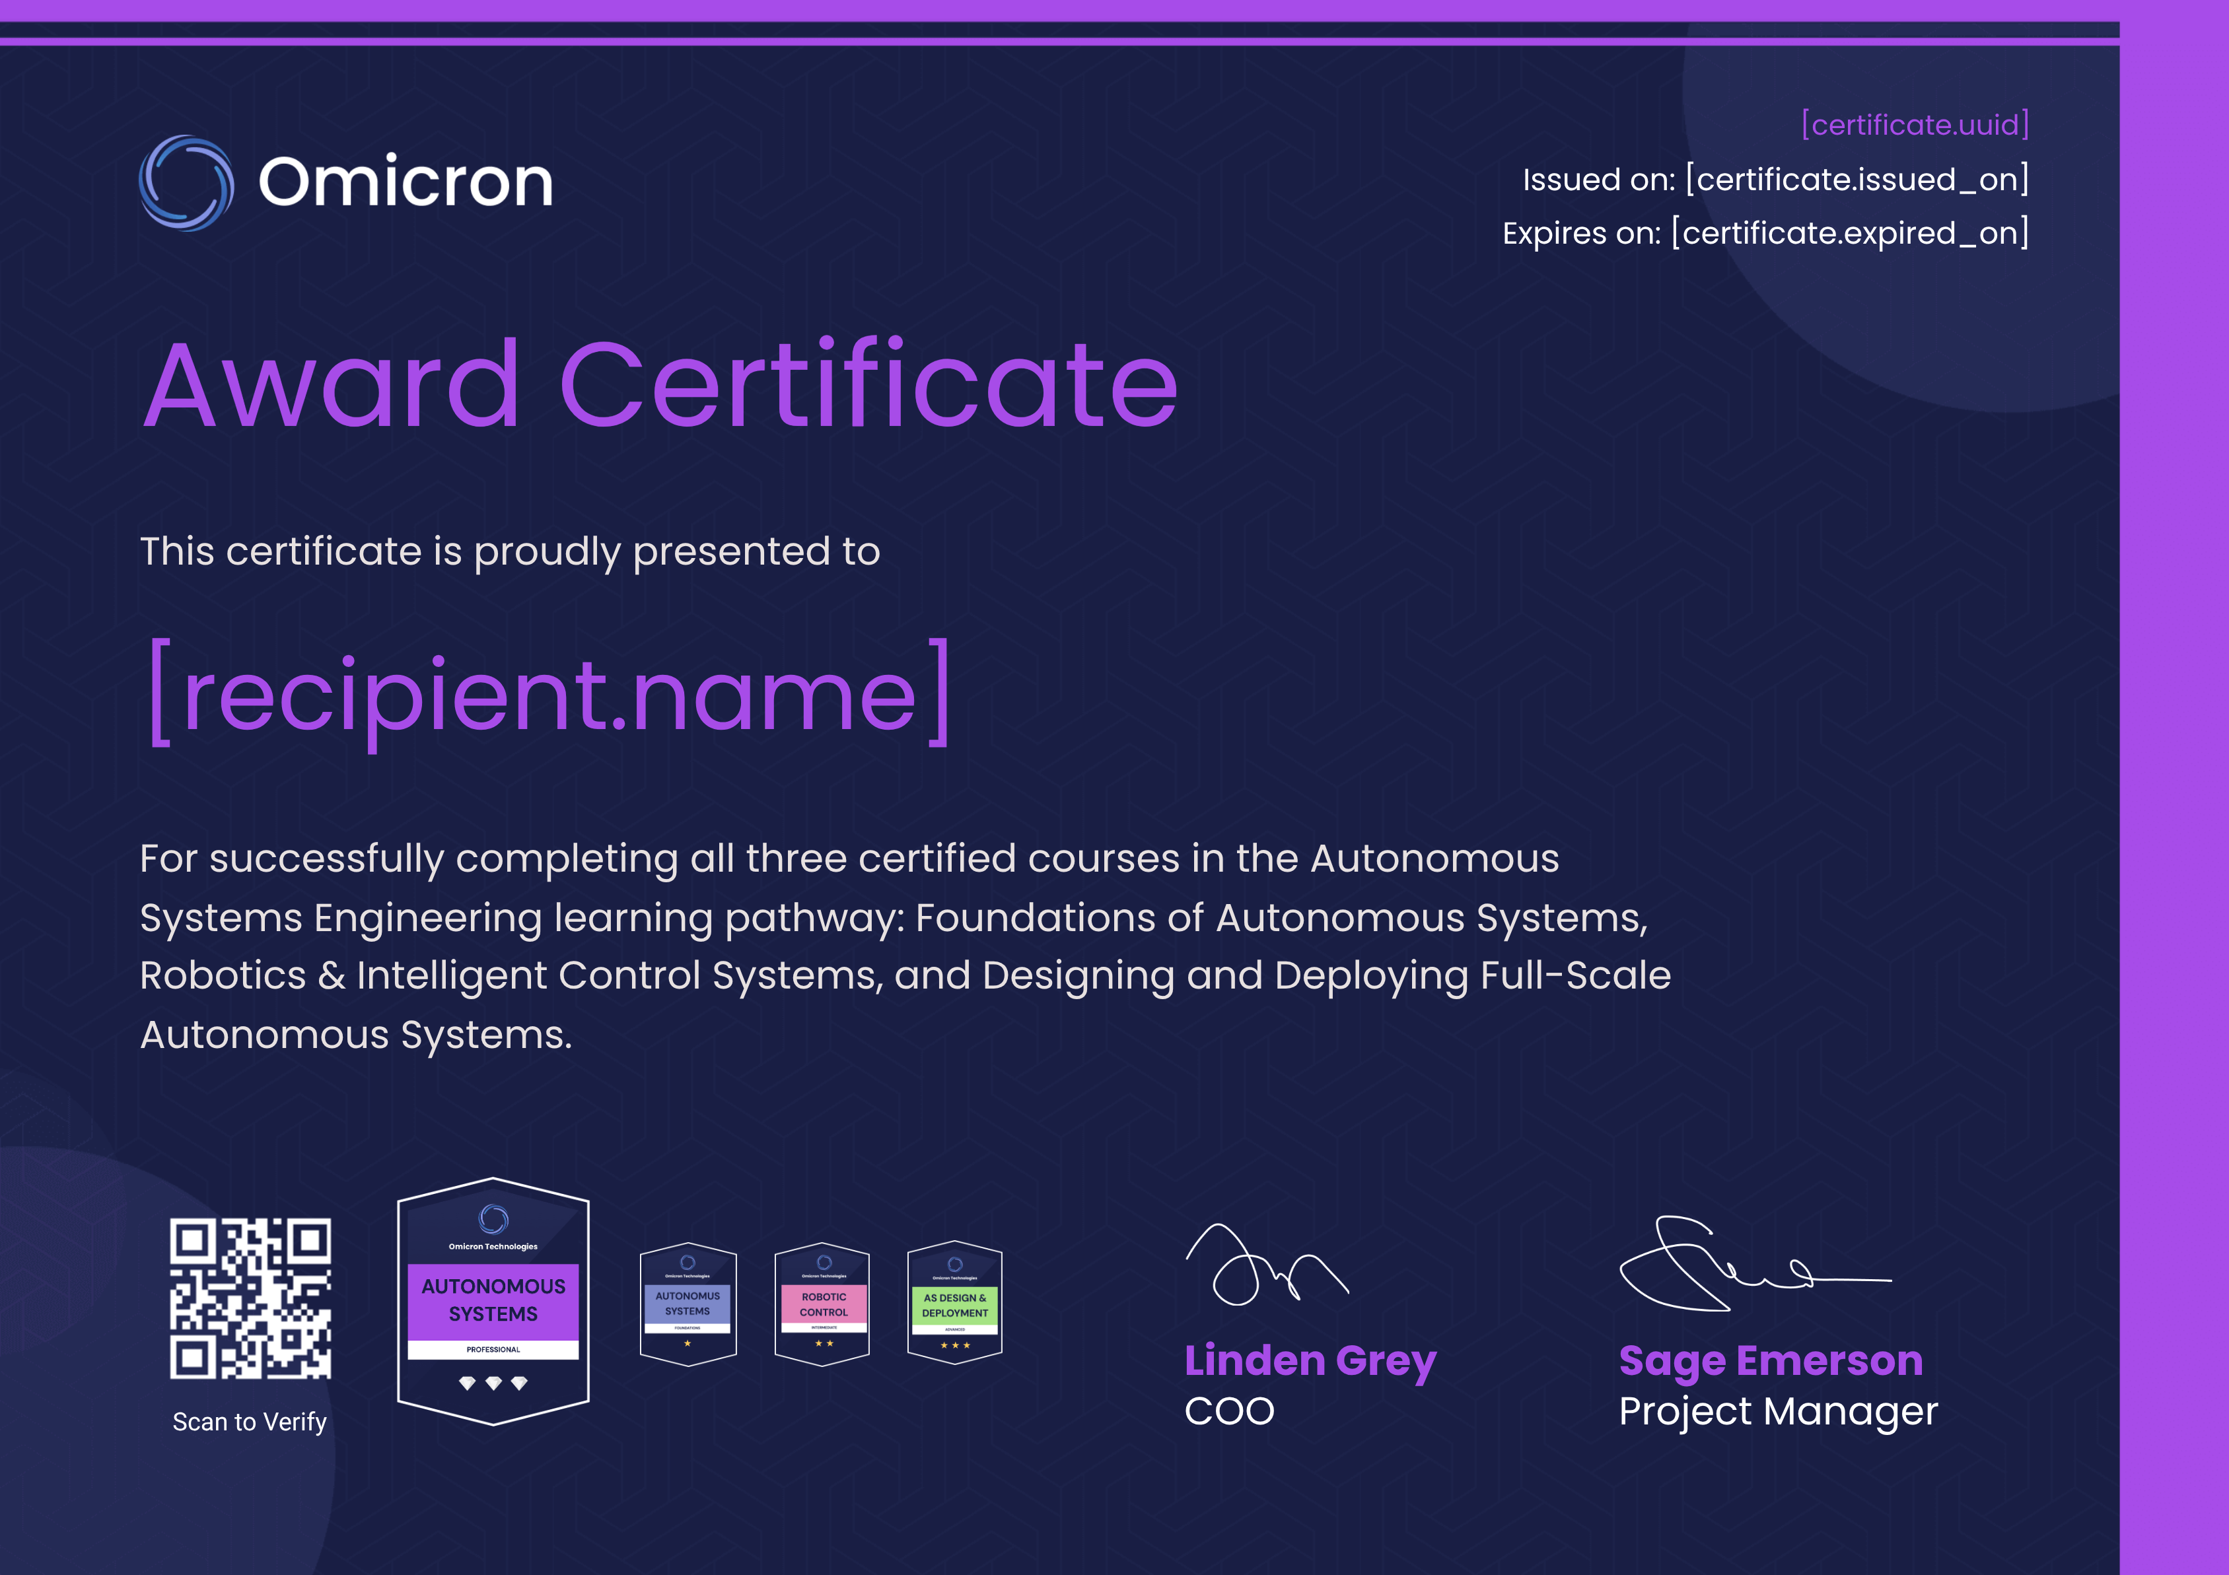Image resolution: width=2229 pixels, height=1575 pixels.
Task: Click the certificate.issued_on date placeholder
Action: click(x=1857, y=180)
